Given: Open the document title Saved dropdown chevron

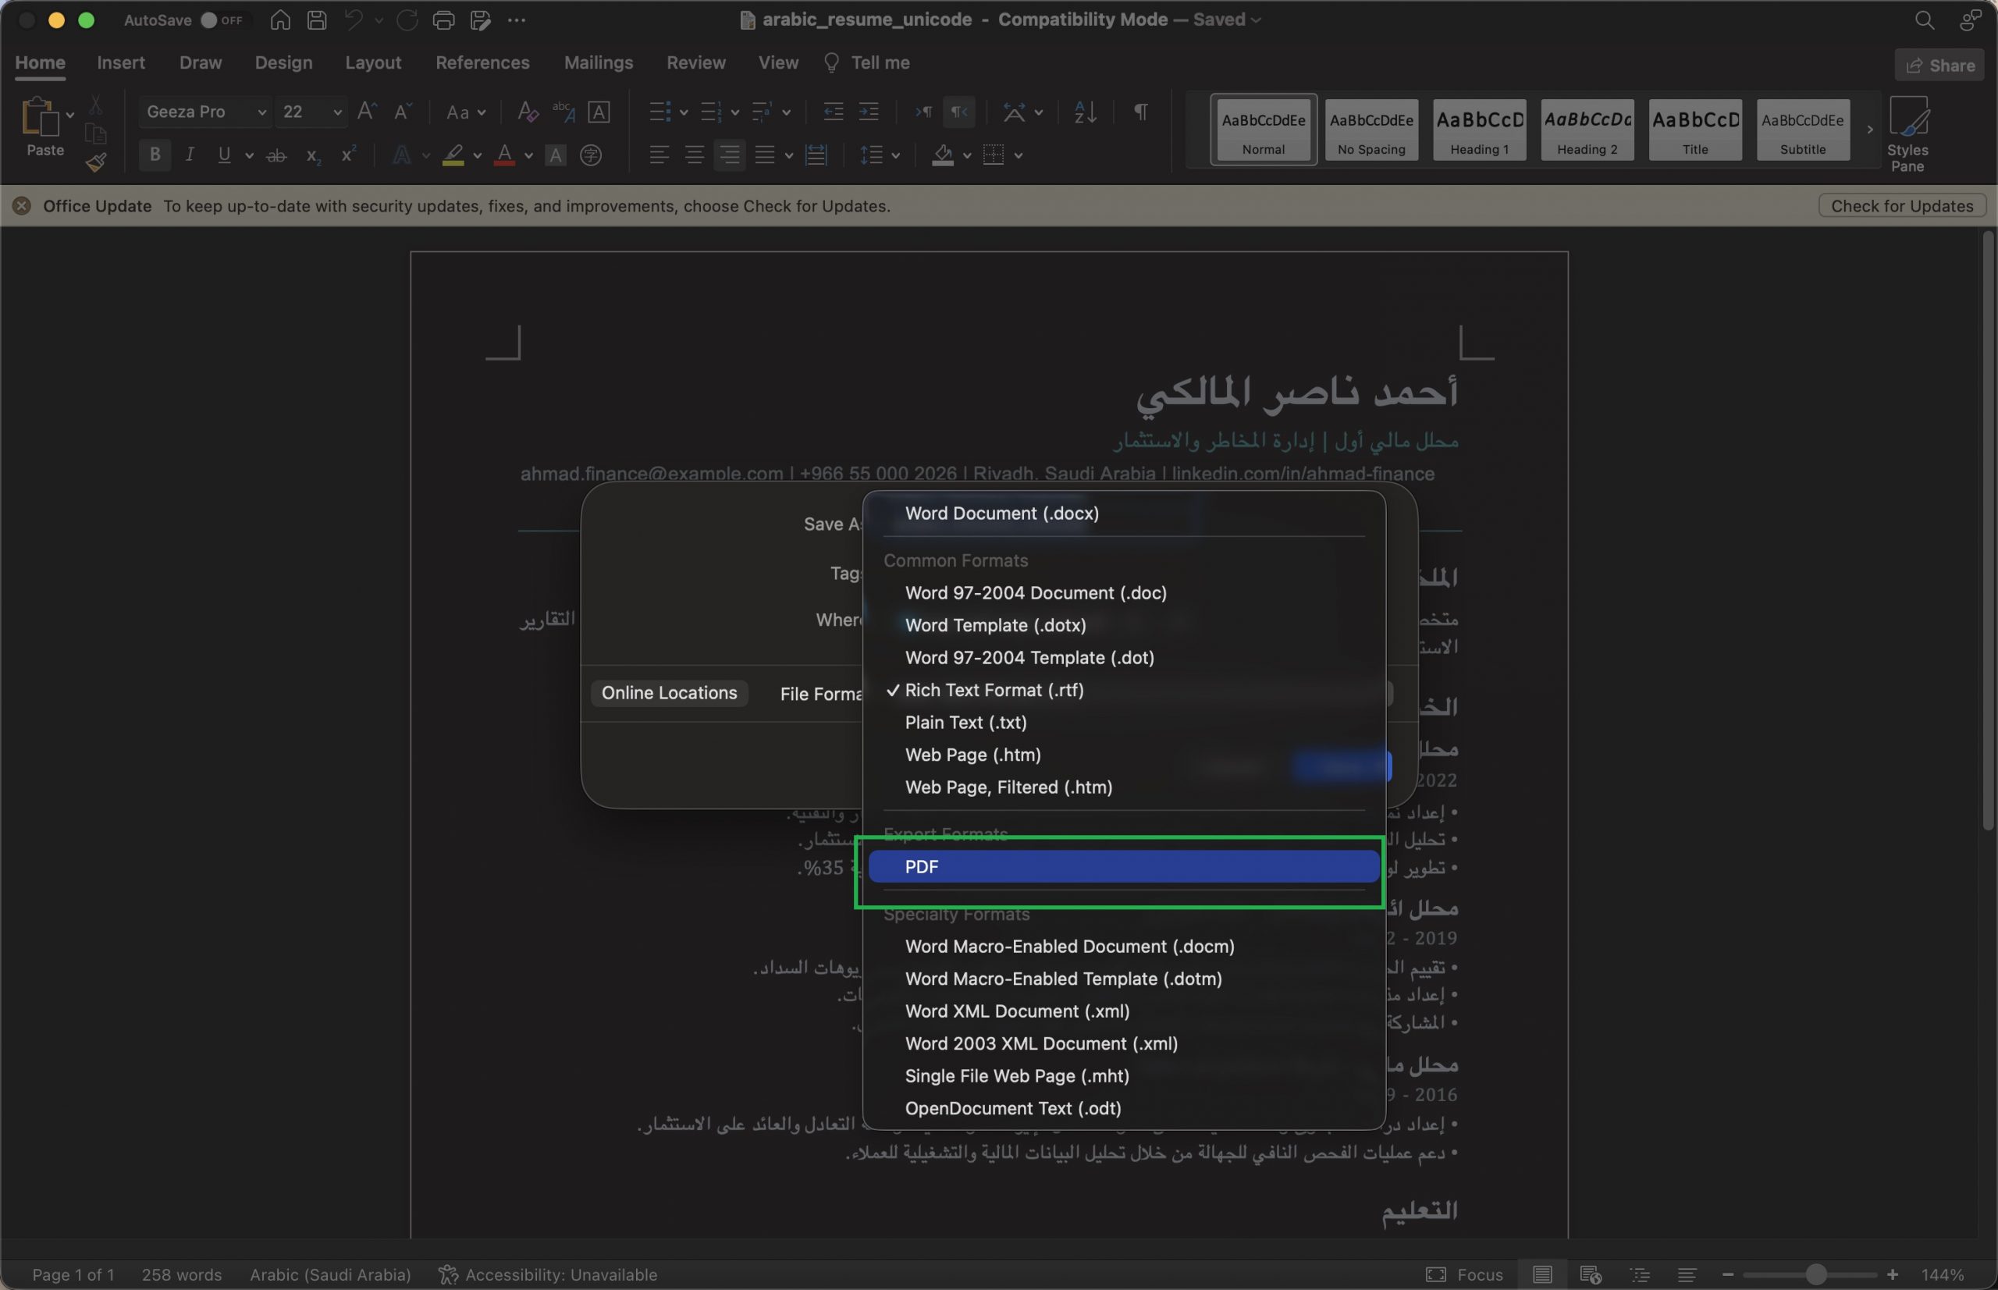Looking at the screenshot, I should click(1255, 20).
